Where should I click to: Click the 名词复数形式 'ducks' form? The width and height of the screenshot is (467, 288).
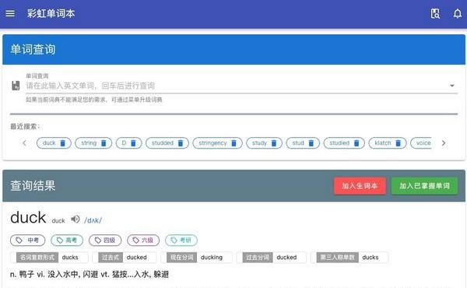coord(50,258)
